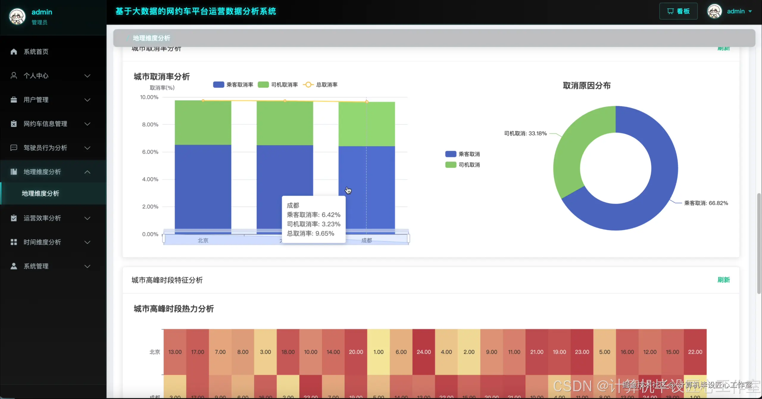This screenshot has height=399, width=762.
Task: Click the home icon beside 系统首页
Action: pos(14,52)
